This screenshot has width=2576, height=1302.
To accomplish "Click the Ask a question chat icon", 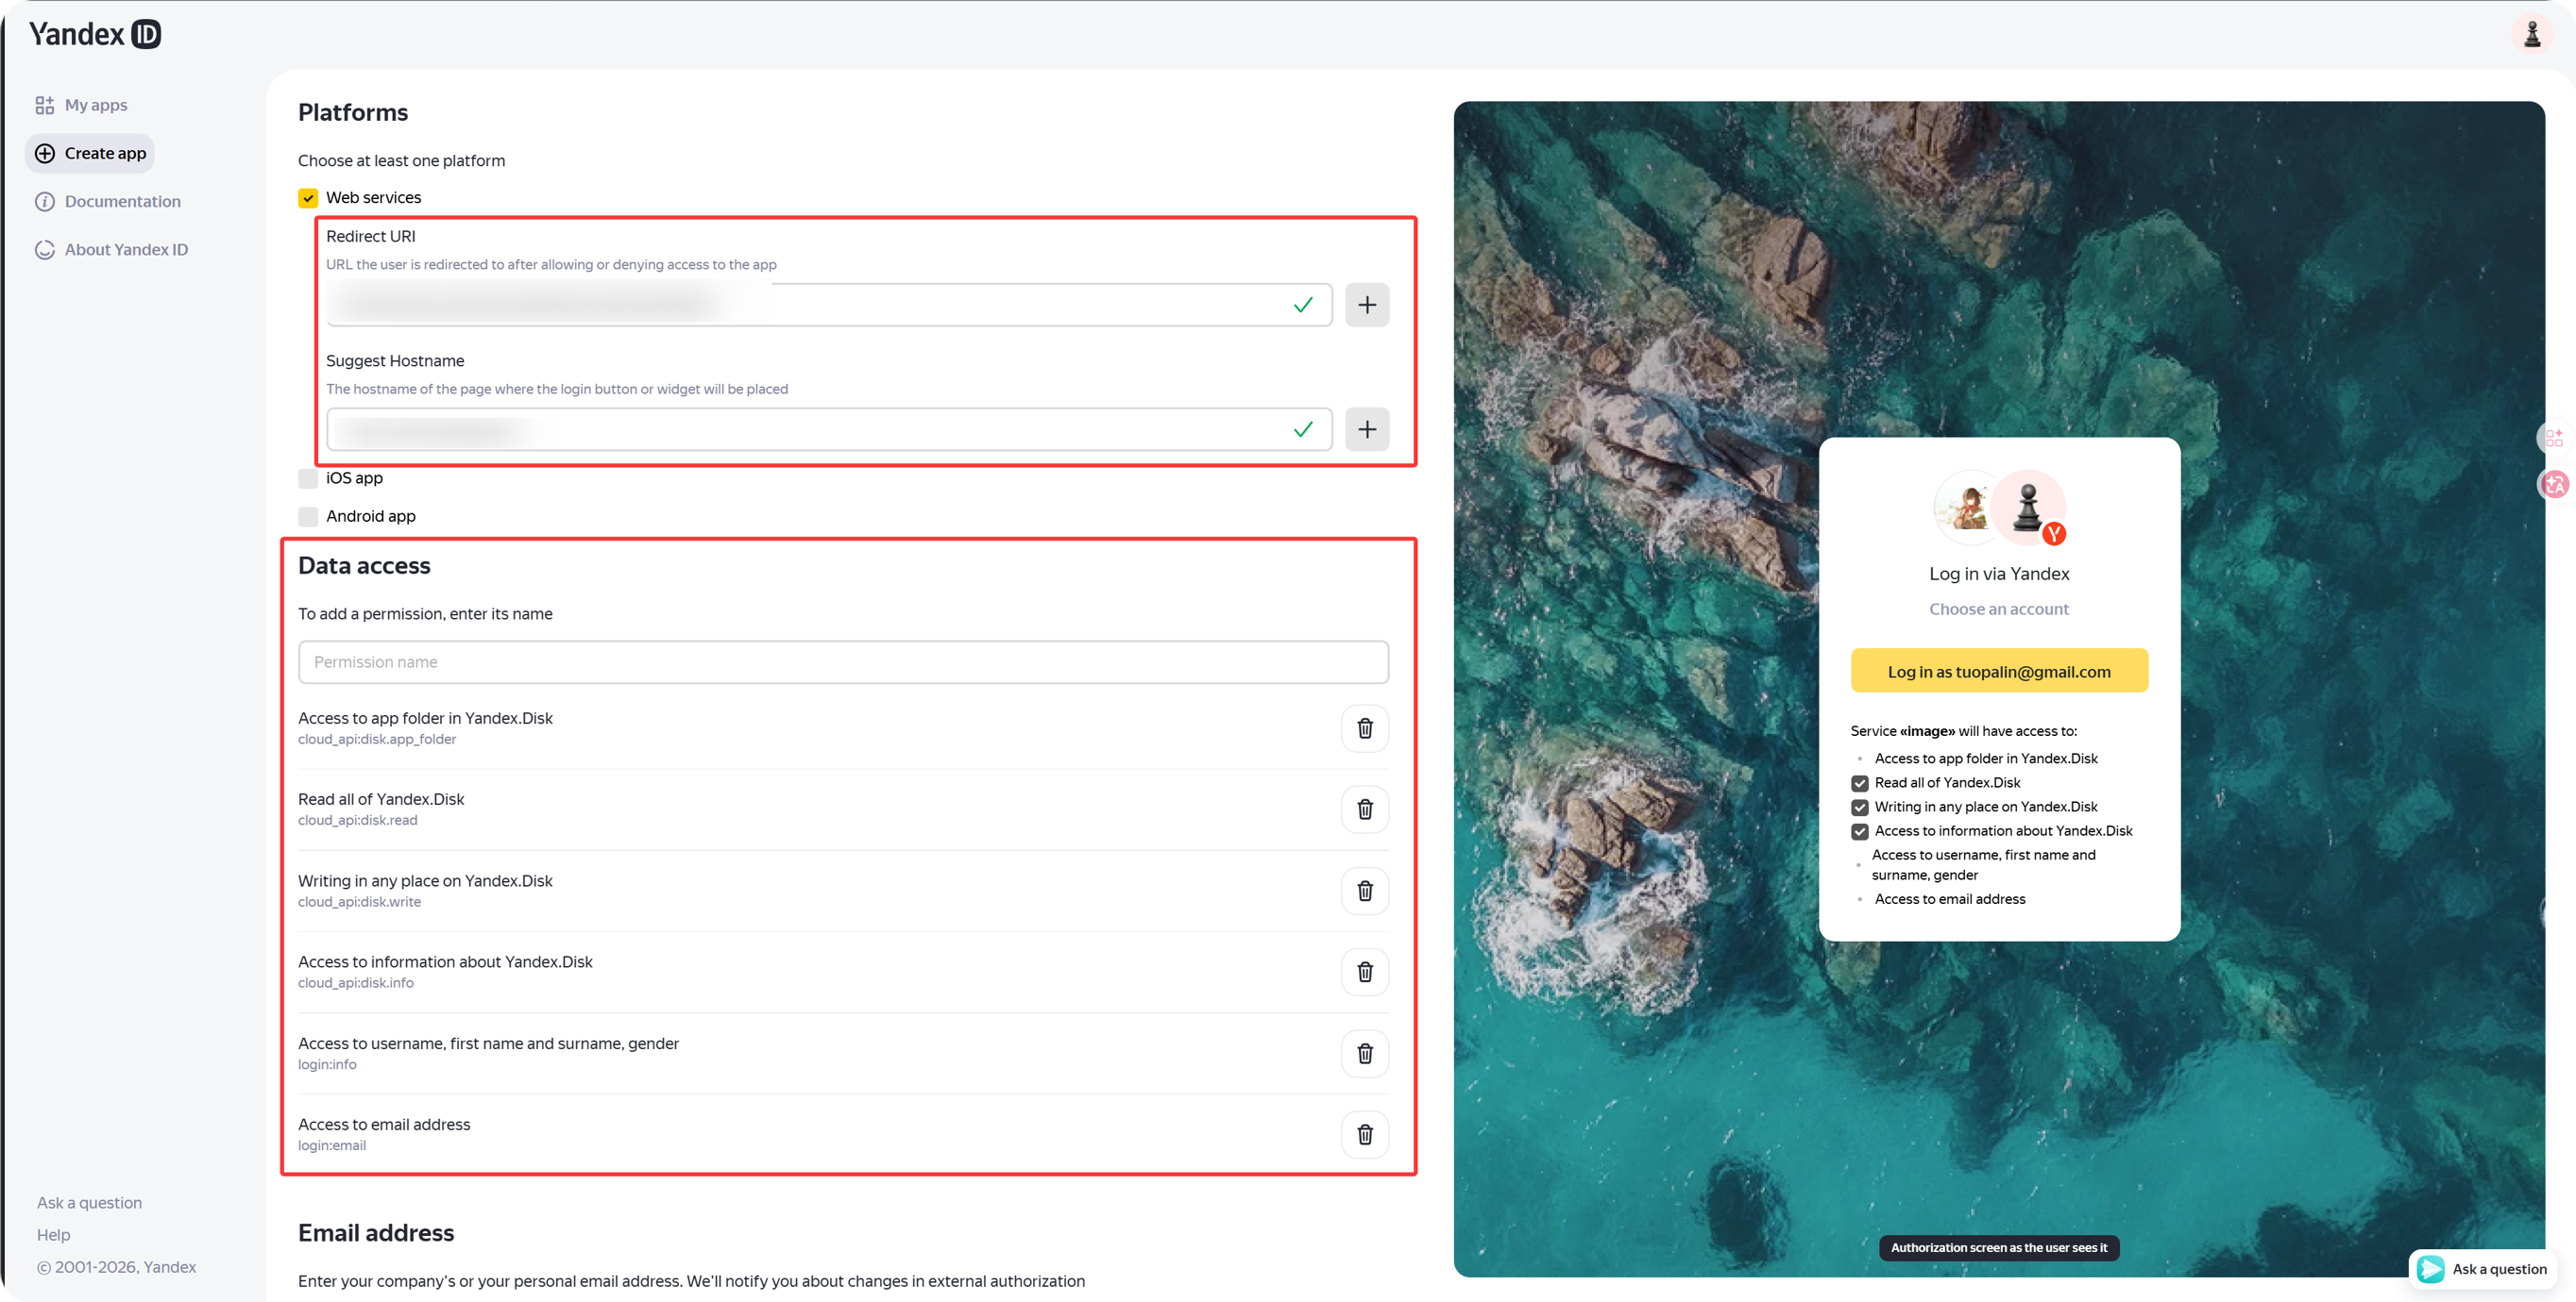I will (2430, 1268).
